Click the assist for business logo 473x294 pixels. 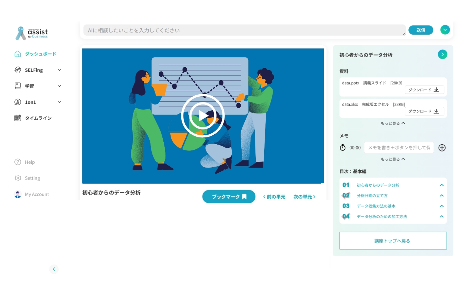[x=32, y=33]
